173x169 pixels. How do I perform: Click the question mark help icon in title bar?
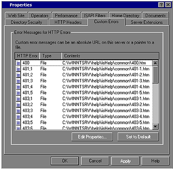tap(161, 5)
